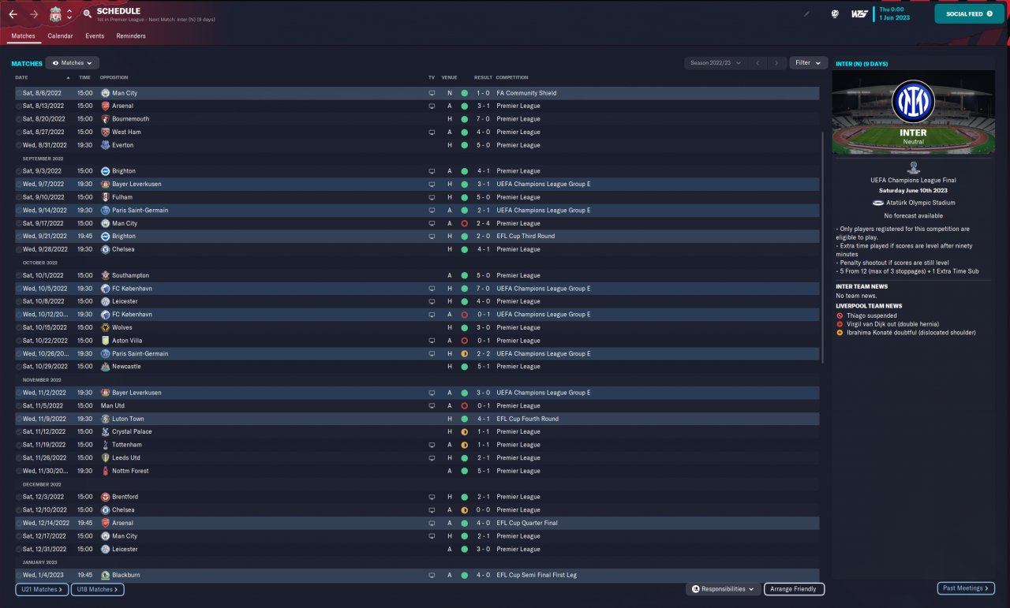Click green win indicator for Bournemouth match
This screenshot has width=1010, height=608.
coord(465,119)
